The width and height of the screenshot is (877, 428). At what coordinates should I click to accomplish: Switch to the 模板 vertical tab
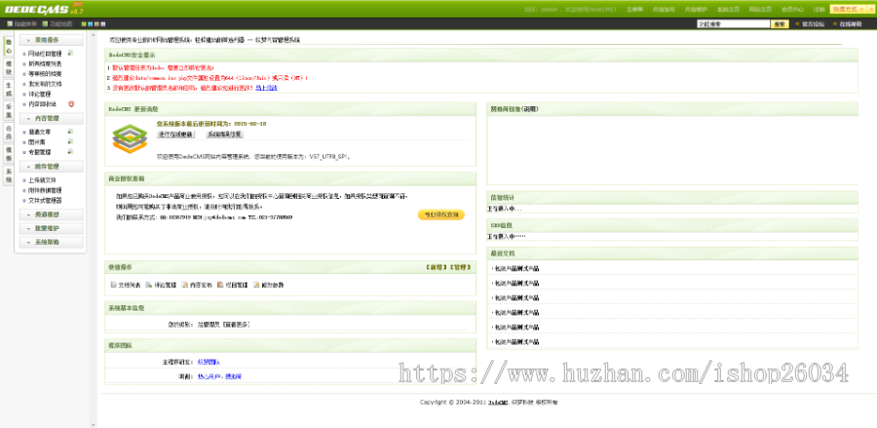(9, 154)
